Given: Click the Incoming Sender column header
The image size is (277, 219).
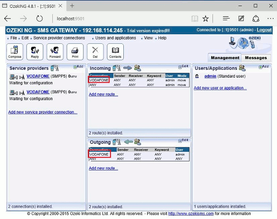Looking at the screenshot, I should pos(119,76).
